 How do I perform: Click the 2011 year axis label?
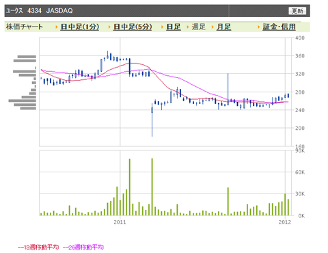120,222
